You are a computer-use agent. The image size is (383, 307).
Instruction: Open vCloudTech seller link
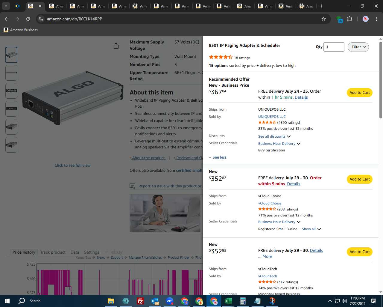point(268,276)
